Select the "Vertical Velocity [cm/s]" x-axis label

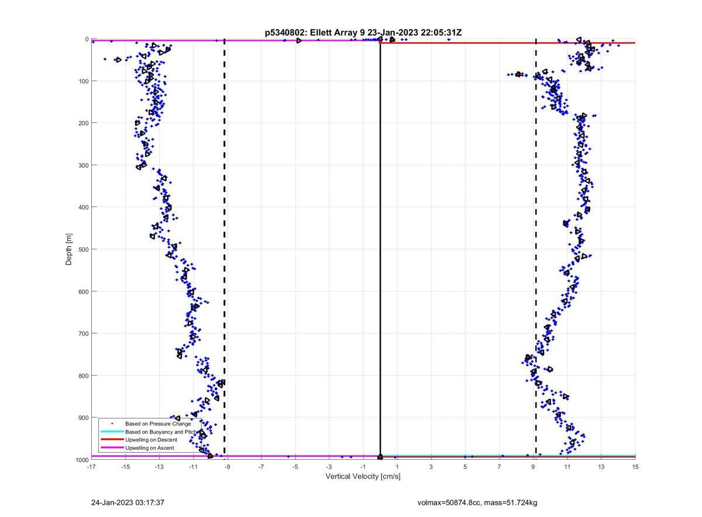tap(363, 477)
